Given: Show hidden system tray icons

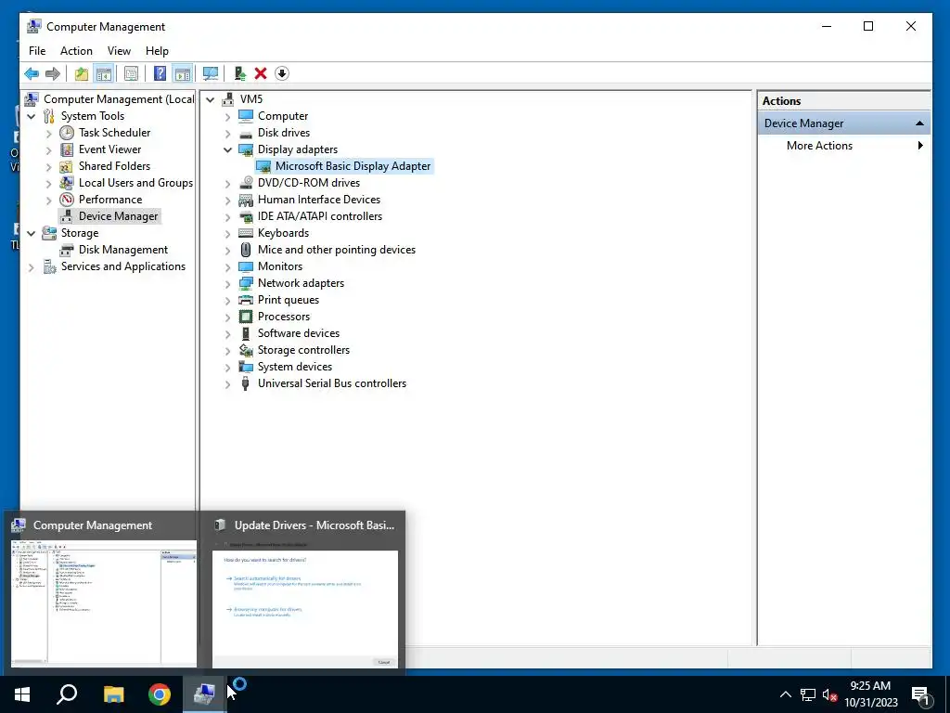Looking at the screenshot, I should coord(785,694).
